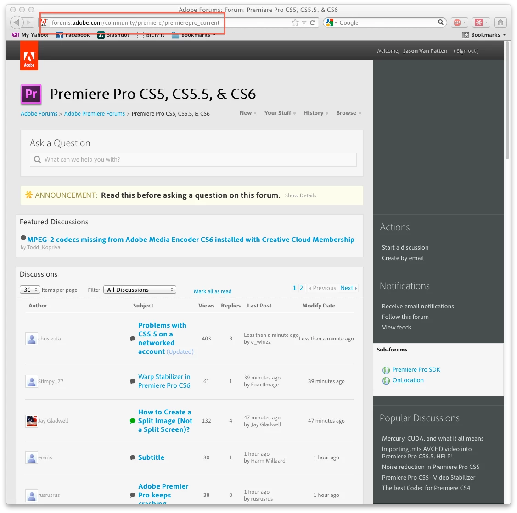Screen dimensions: 517x513
Task: Open Mercury, CUDA, and what it all means
Action: coord(433,439)
